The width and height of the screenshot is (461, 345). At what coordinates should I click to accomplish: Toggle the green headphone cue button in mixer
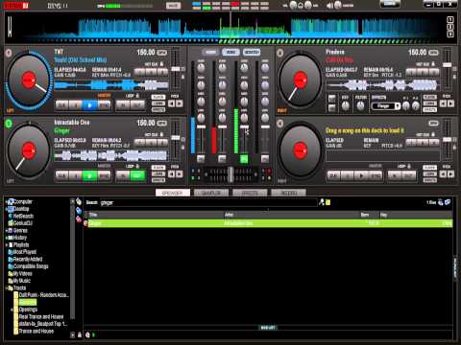point(244,159)
